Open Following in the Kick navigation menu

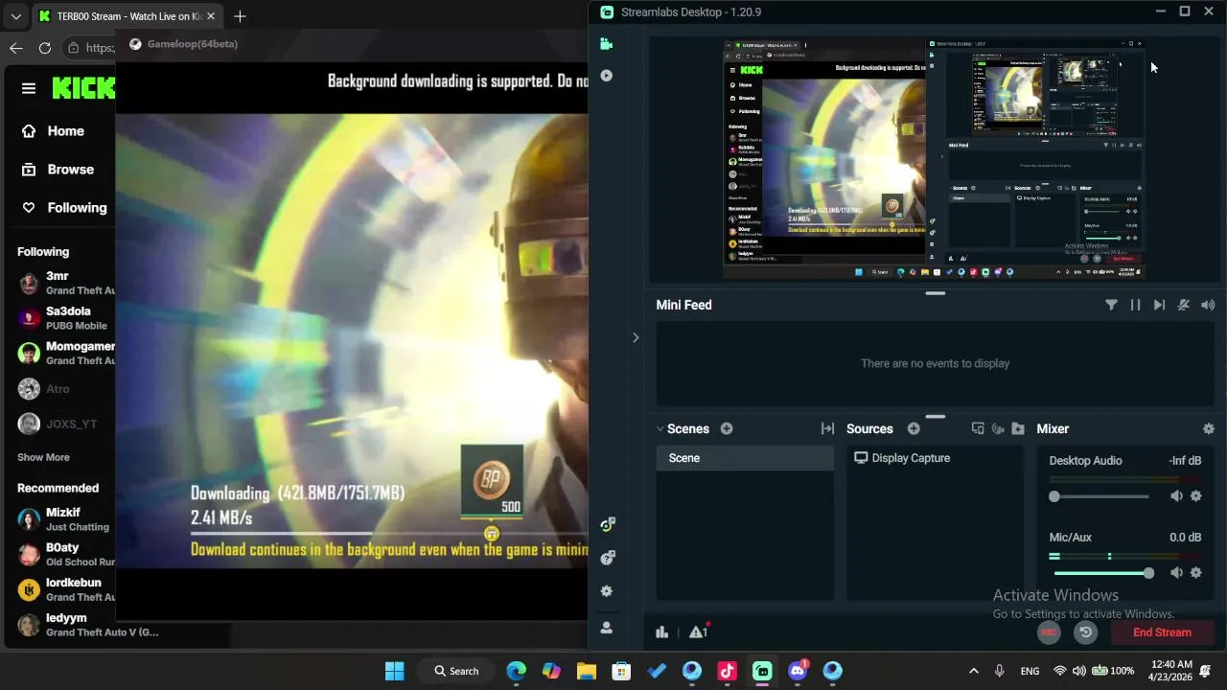point(64,207)
